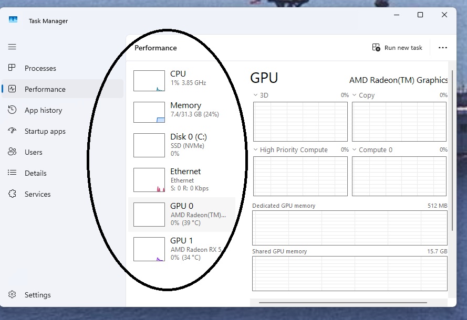
Task: Click the Startup apps gauge icon
Action: 12,131
